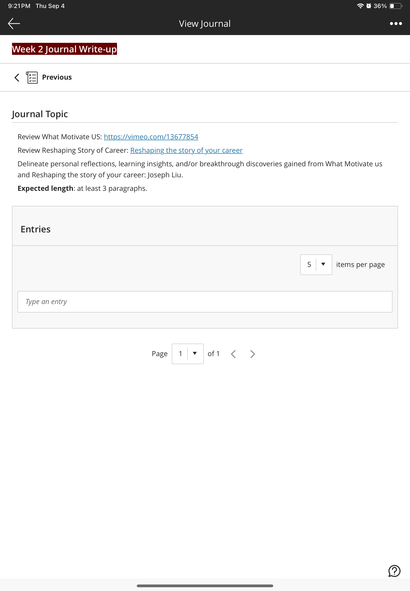The image size is (410, 591).
Task: Click the items-per-page dropdown arrow
Action: [323, 264]
